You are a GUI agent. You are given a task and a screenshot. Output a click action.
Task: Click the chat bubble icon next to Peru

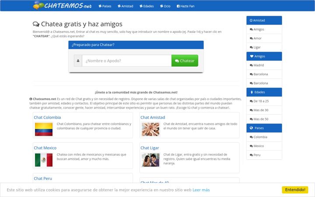pos(251,155)
